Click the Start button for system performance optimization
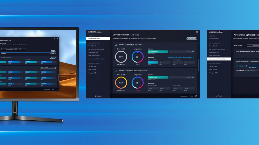This screenshot has height=145, width=259. click(x=241, y=66)
